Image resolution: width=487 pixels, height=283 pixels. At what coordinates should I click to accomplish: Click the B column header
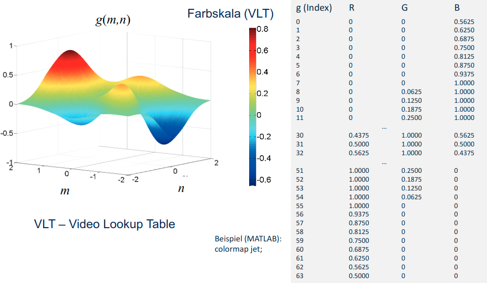[457, 8]
